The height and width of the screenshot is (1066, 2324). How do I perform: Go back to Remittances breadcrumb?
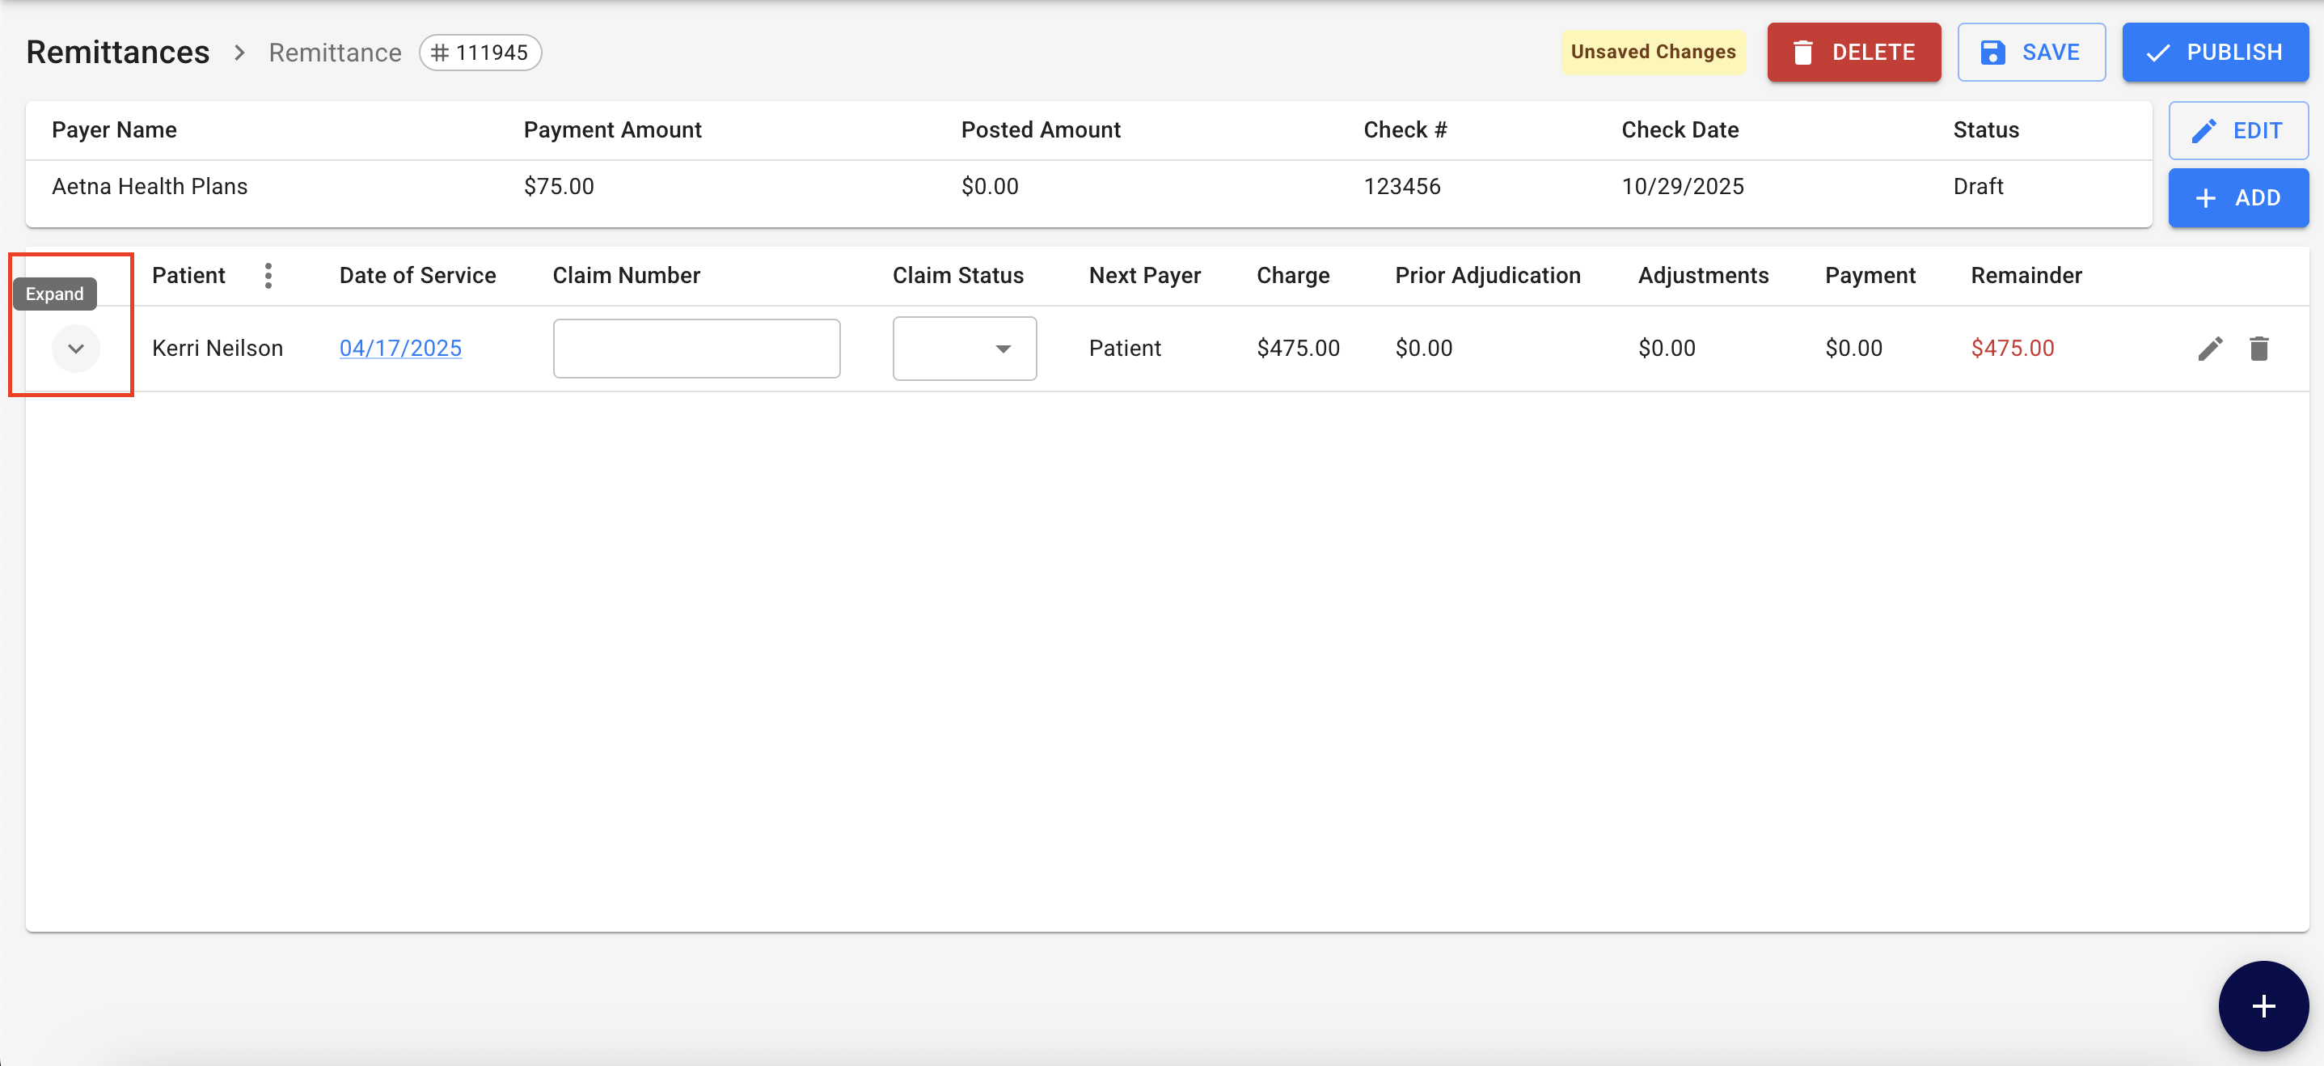point(118,53)
